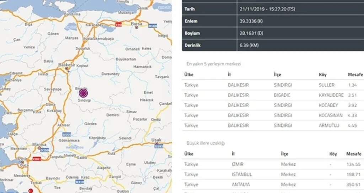Image resolution: width=364 pixels, height=193 pixels.
Task: Click the Edremit town label
Action: [x=16, y=73]
